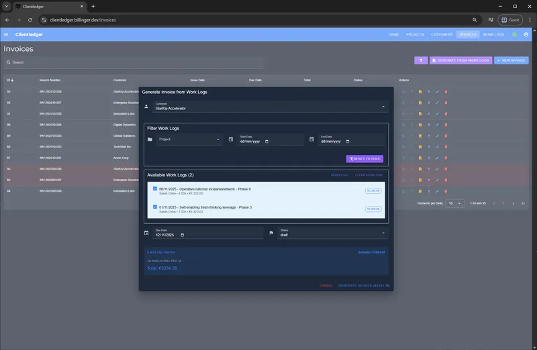This screenshot has height=350, width=537.
Task: Click the Guest profile button in the browser
Action: (510, 20)
